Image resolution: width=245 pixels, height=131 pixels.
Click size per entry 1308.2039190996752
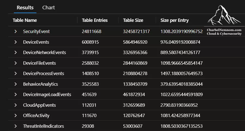[182, 31]
